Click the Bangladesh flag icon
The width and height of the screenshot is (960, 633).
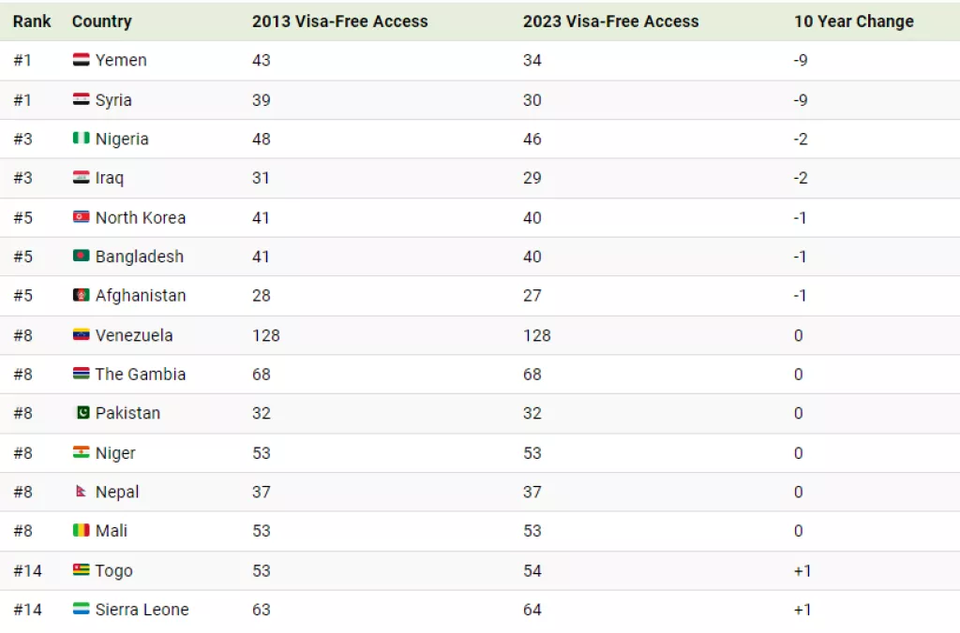coord(81,256)
